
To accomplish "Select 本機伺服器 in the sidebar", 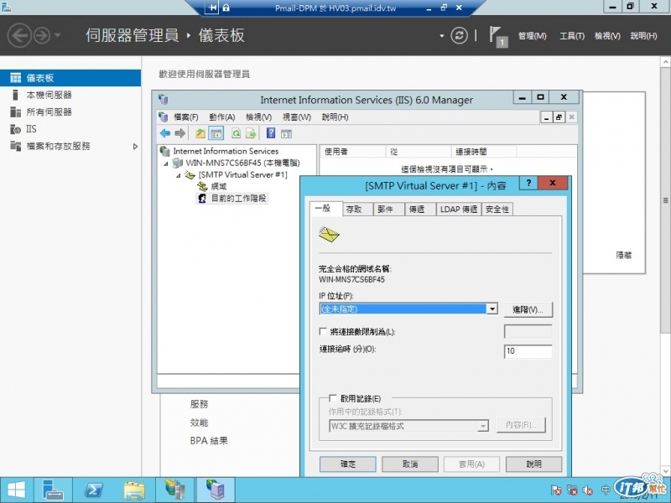I will (49, 95).
